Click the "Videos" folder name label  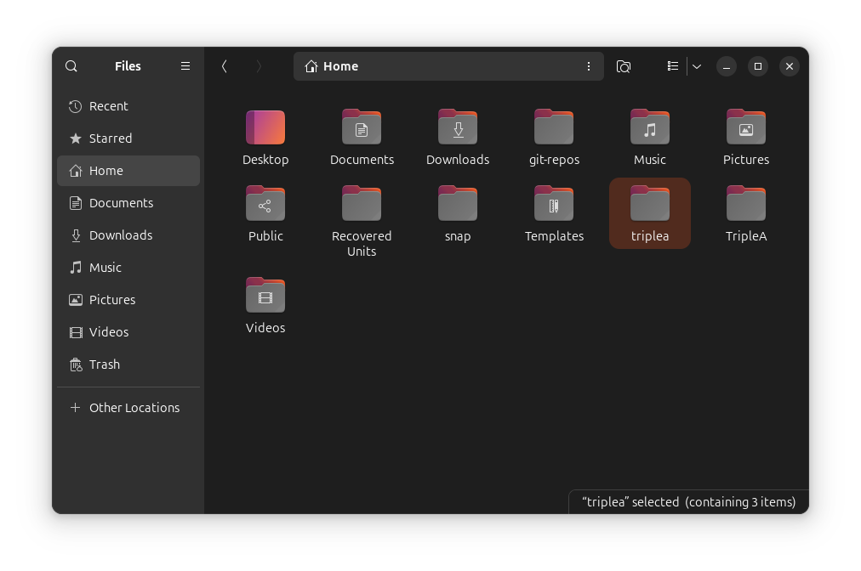pyautogui.click(x=265, y=328)
